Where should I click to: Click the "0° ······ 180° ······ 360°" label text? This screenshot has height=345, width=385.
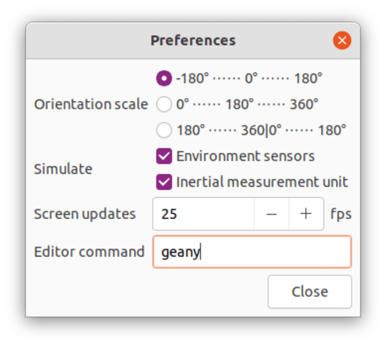pos(248,104)
